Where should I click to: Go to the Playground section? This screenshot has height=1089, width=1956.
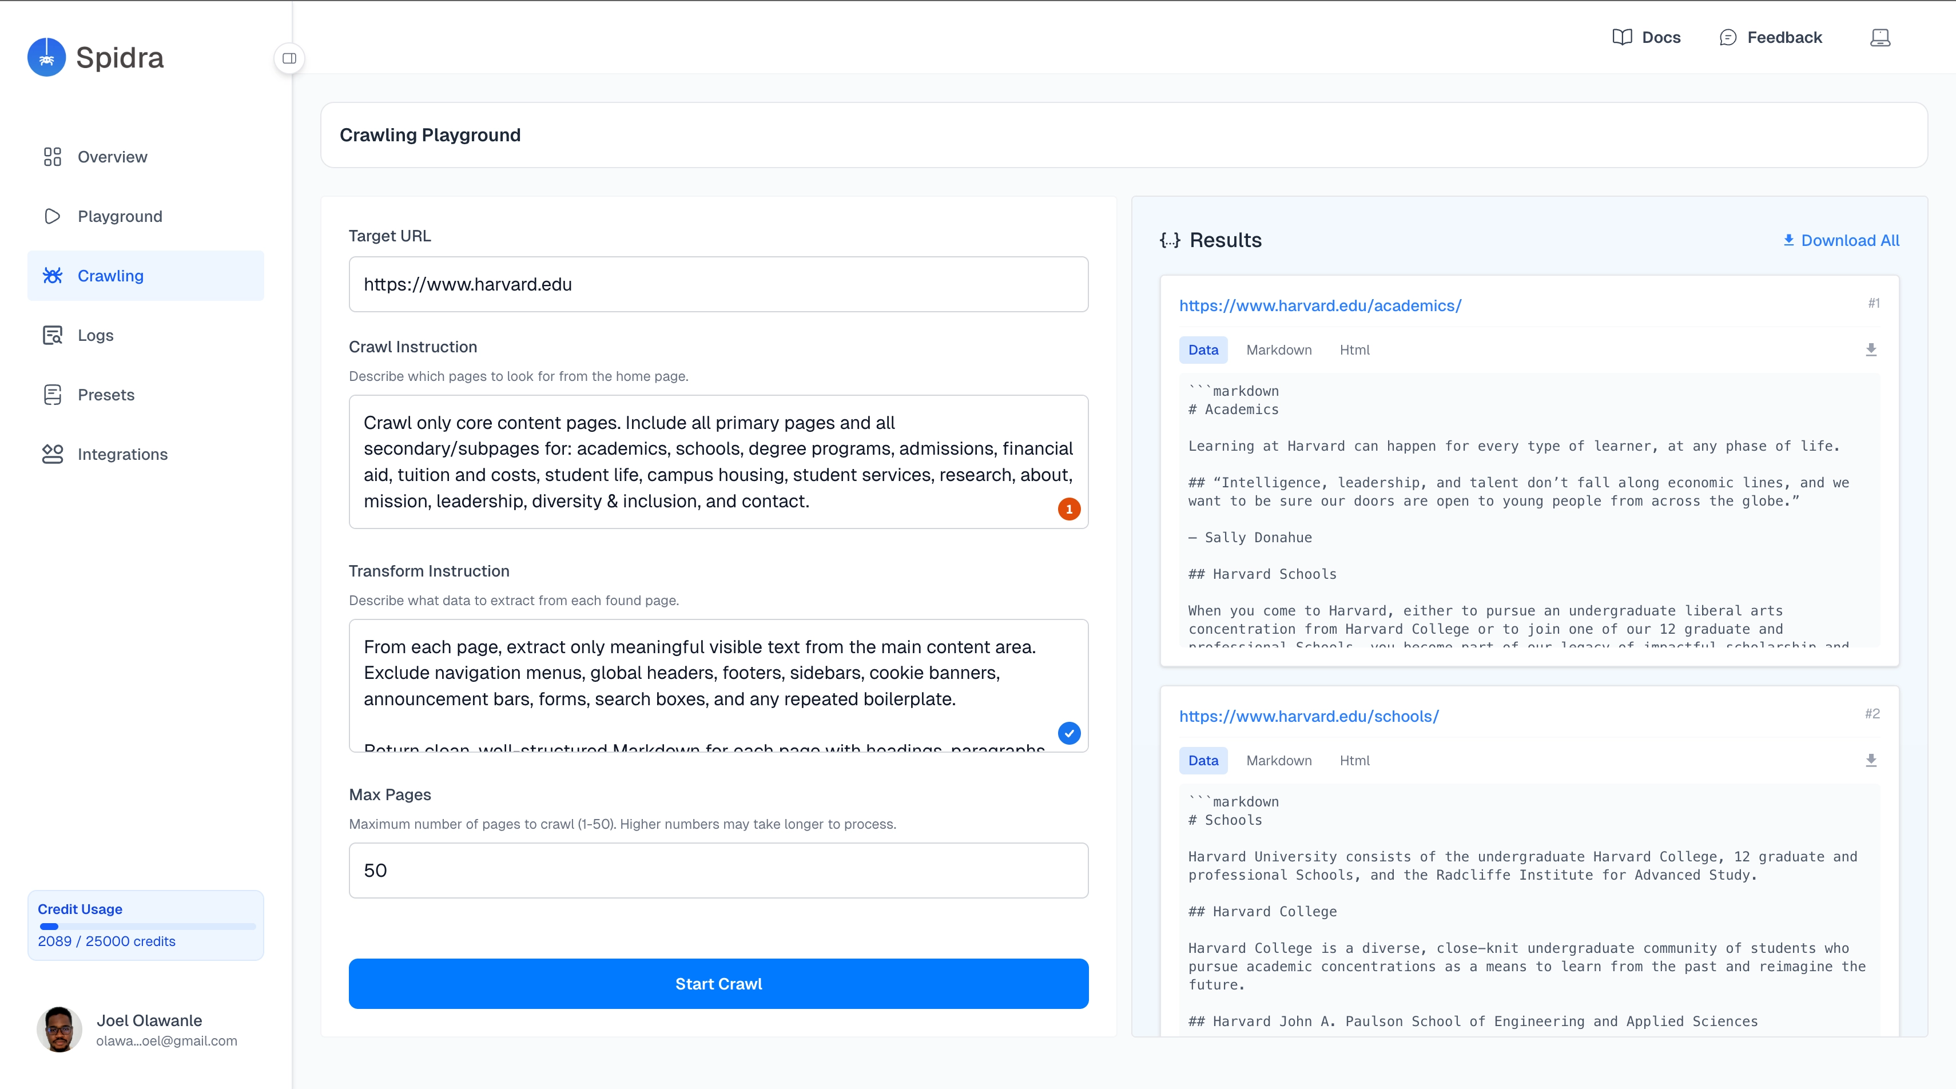tap(120, 216)
